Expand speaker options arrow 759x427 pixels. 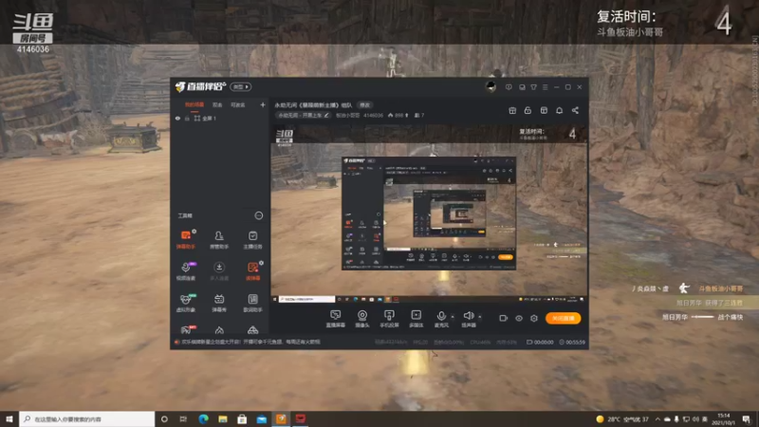[x=480, y=317]
